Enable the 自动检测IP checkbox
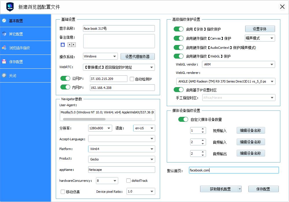 pyautogui.click(x=132, y=78)
